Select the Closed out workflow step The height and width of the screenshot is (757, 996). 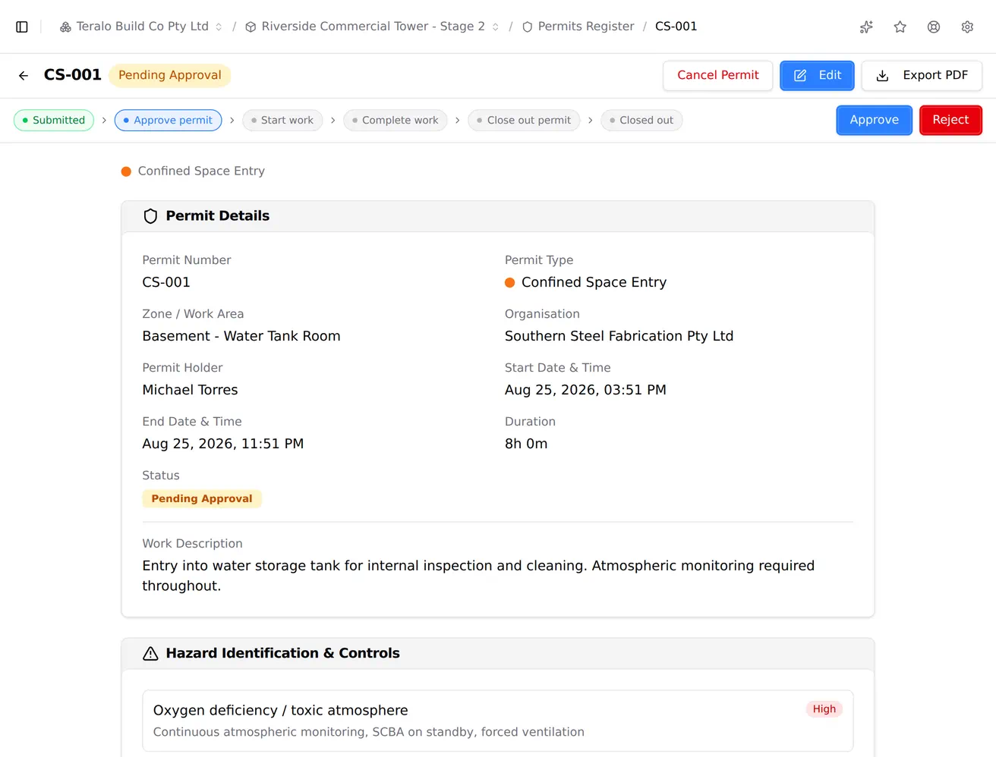pyautogui.click(x=641, y=120)
